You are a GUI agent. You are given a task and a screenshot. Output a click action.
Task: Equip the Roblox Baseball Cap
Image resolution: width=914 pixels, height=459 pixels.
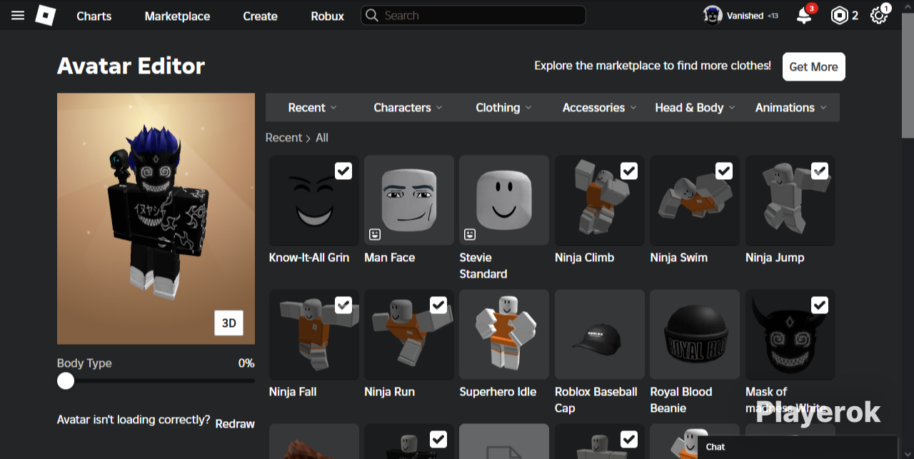600,335
